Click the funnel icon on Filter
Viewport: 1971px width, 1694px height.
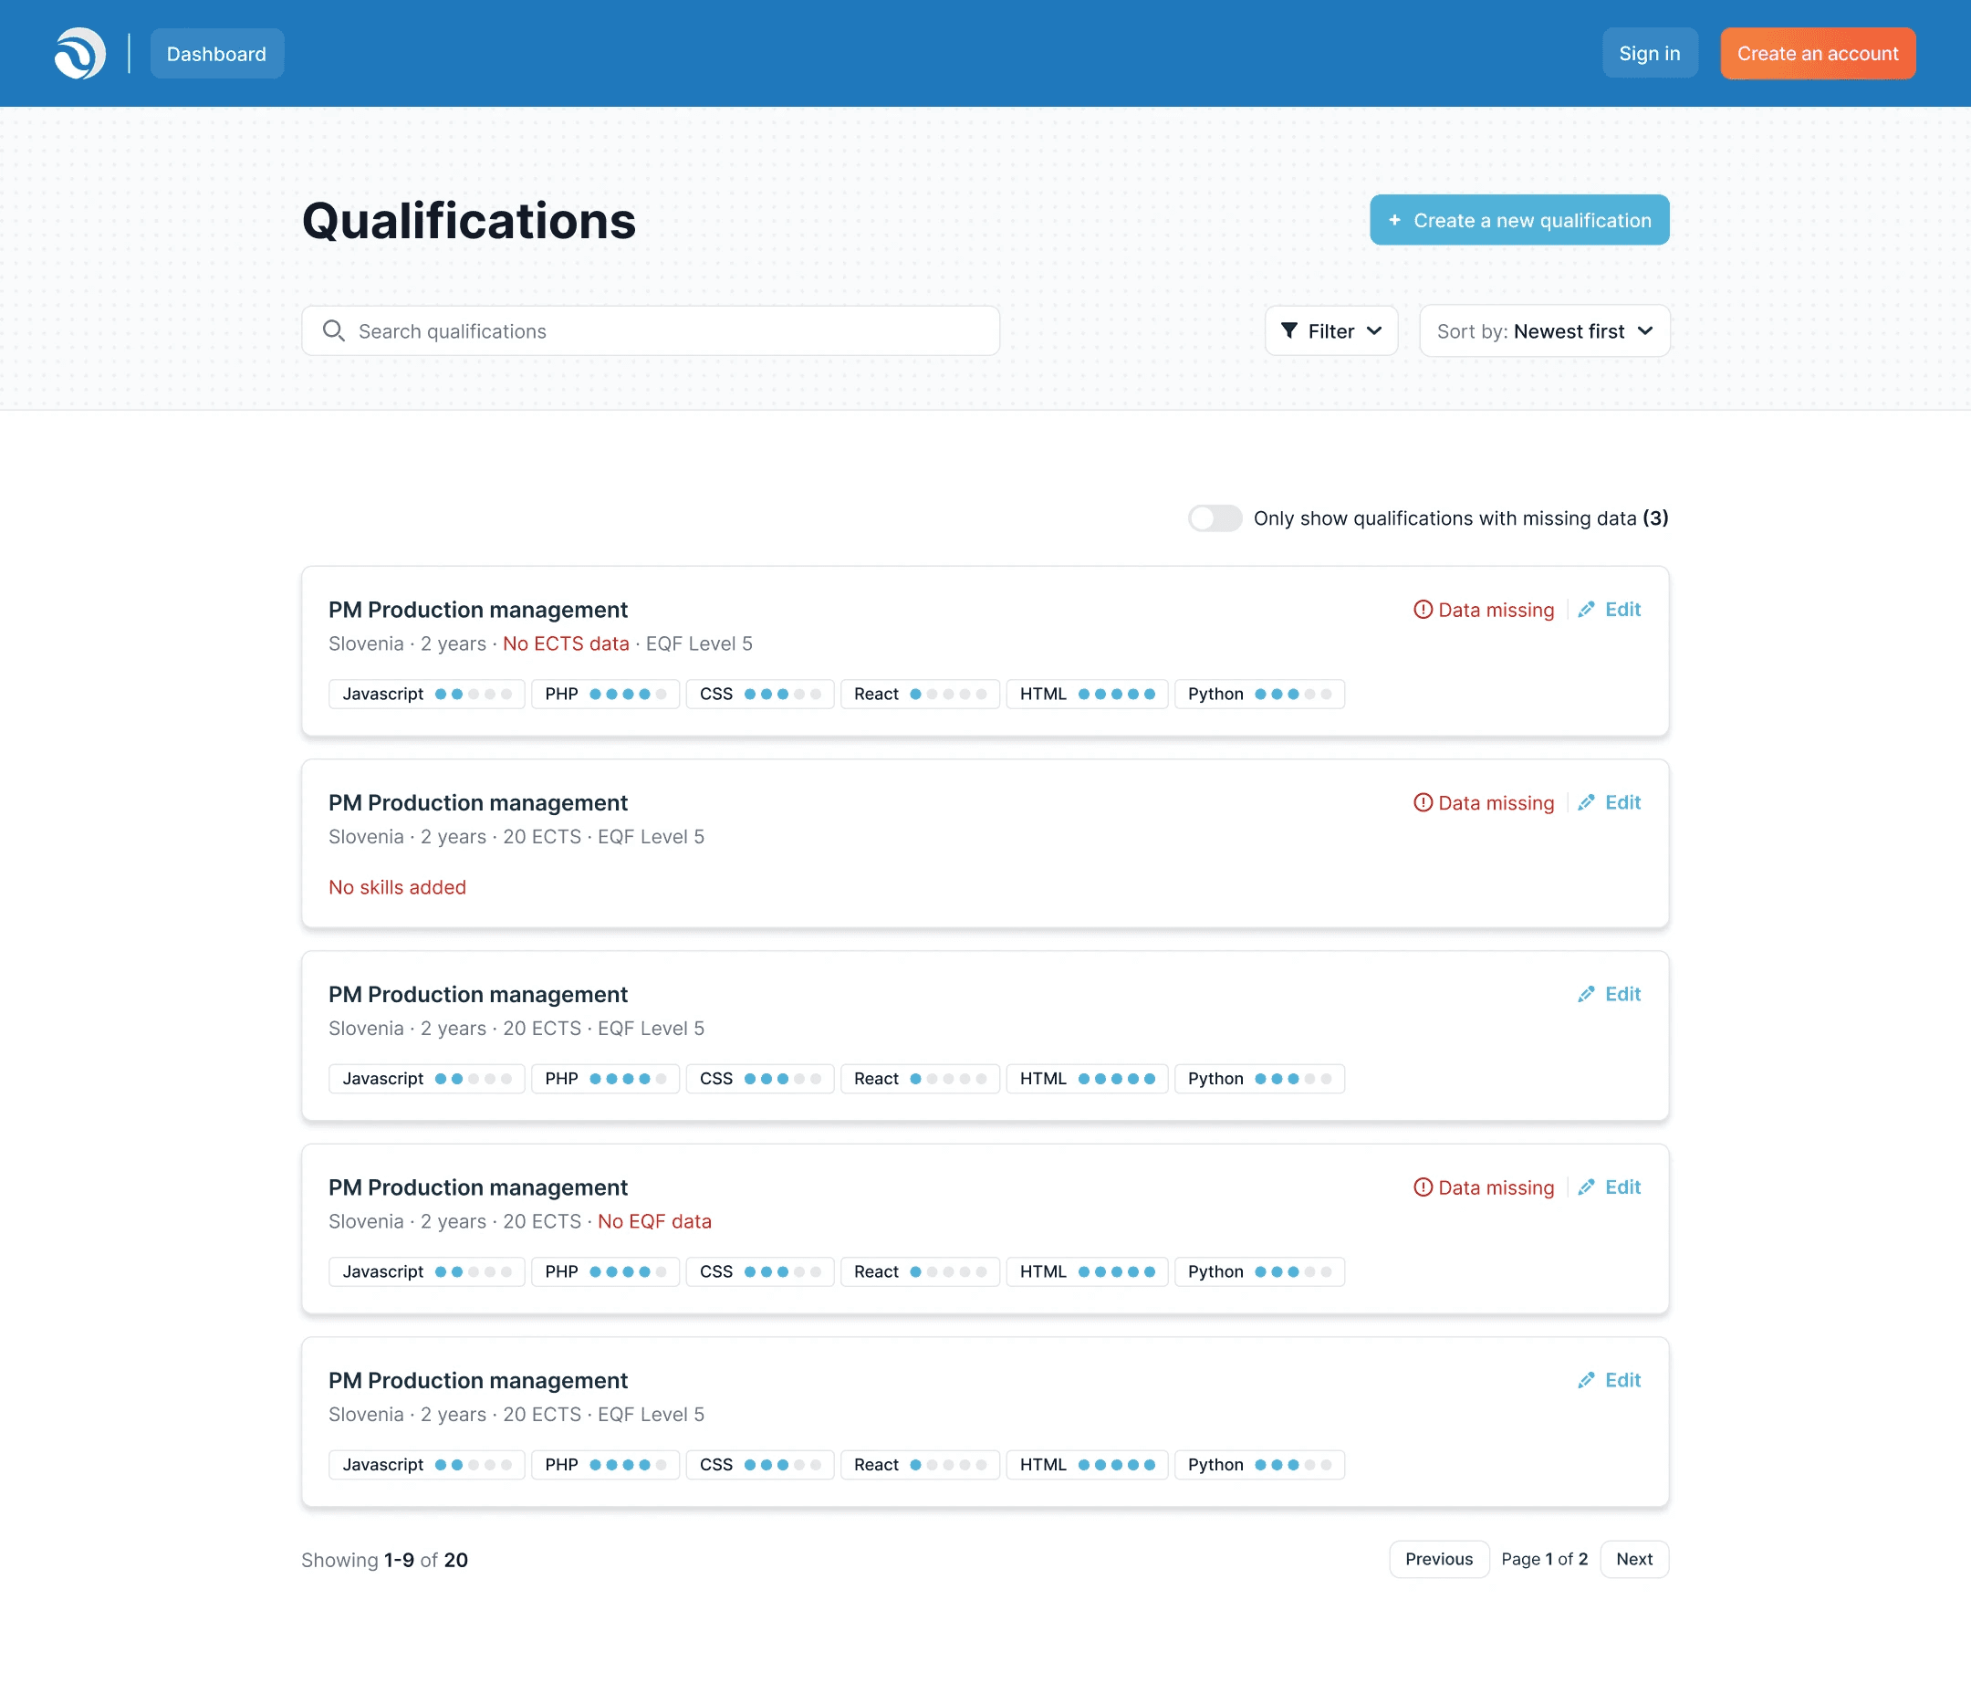click(x=1289, y=331)
